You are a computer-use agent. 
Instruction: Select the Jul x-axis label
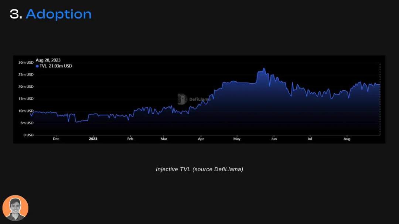(310, 139)
